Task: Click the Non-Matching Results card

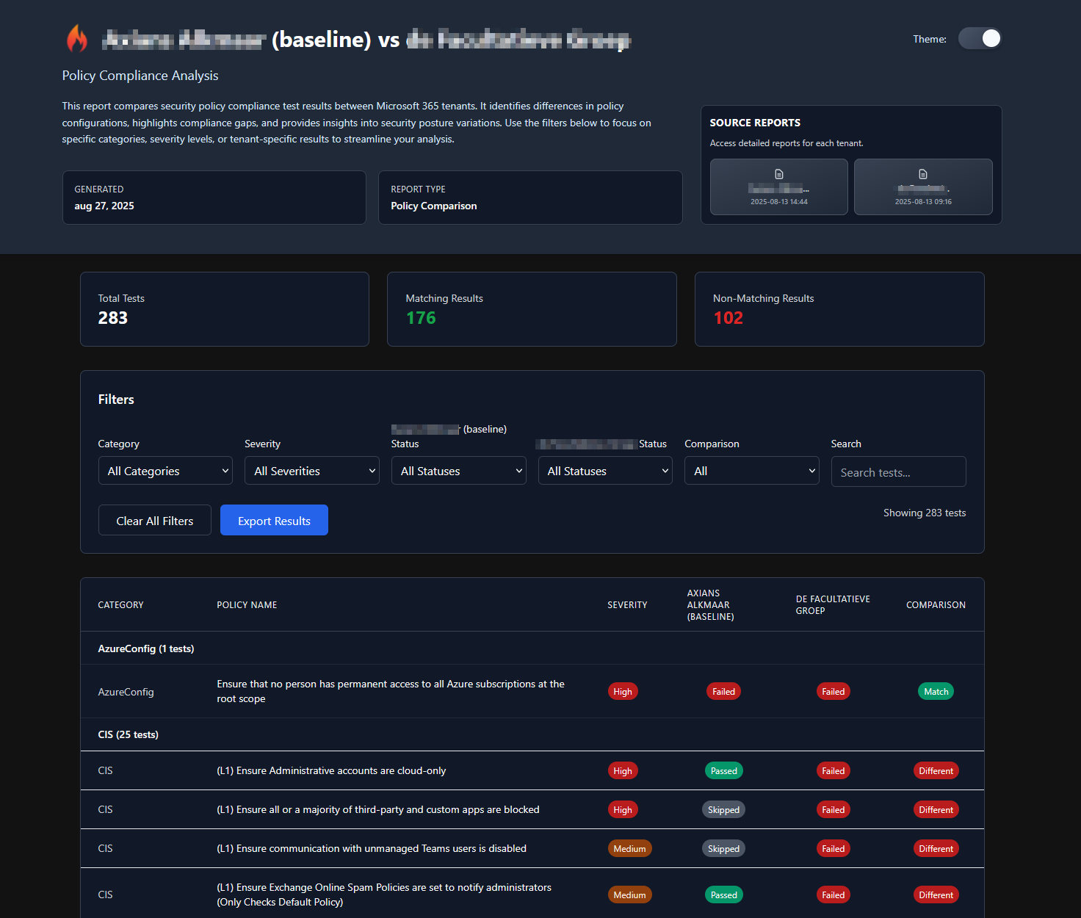Action: [839, 309]
